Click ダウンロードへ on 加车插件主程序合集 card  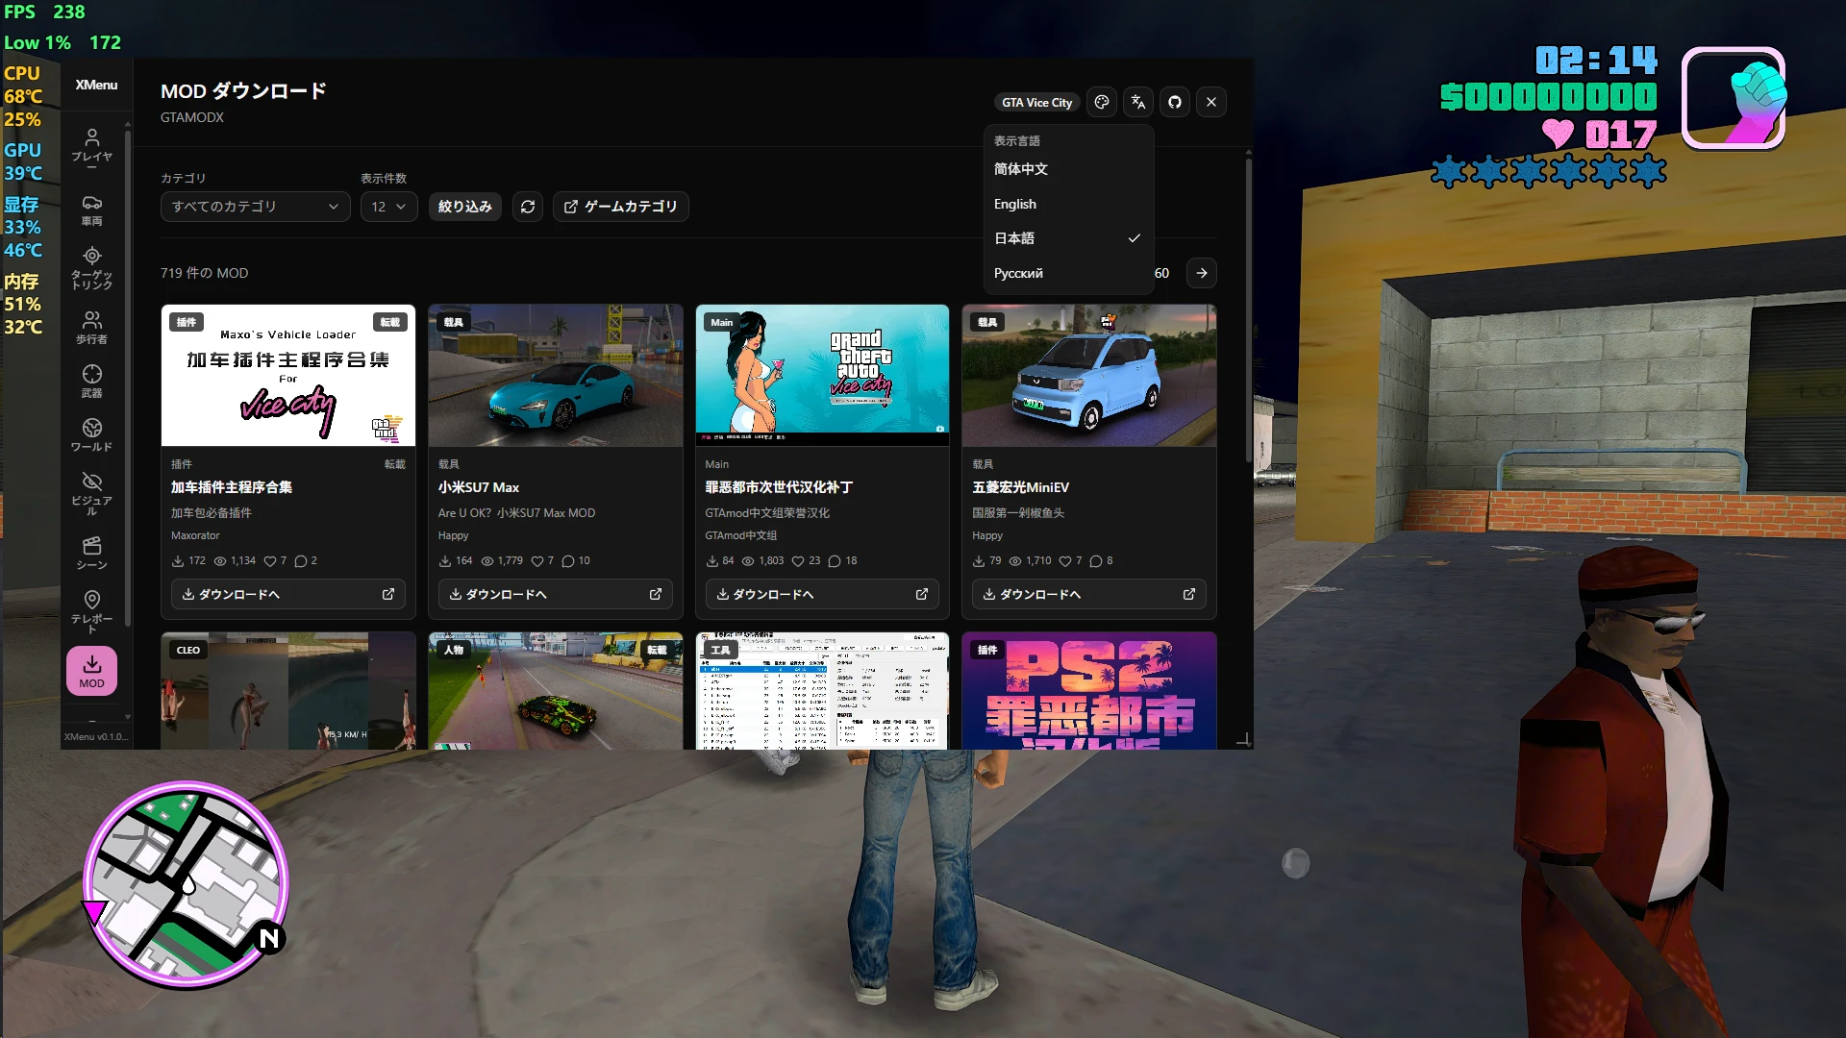288,594
